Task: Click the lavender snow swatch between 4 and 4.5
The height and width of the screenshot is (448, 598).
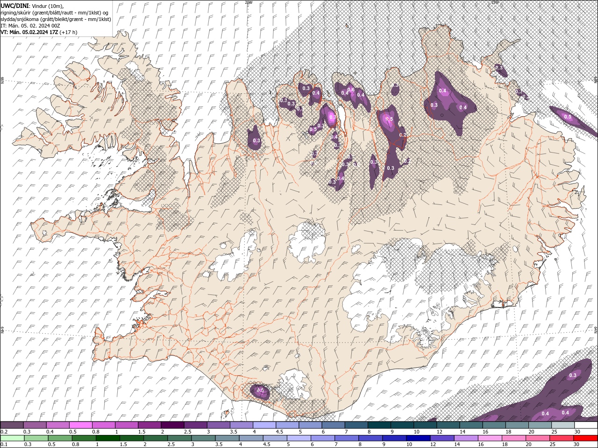Action: coord(264,425)
